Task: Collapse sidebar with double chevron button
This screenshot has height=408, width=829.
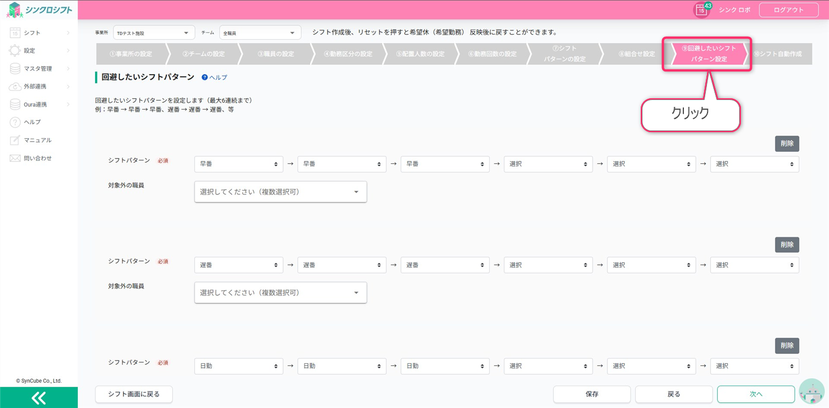Action: pos(39,398)
